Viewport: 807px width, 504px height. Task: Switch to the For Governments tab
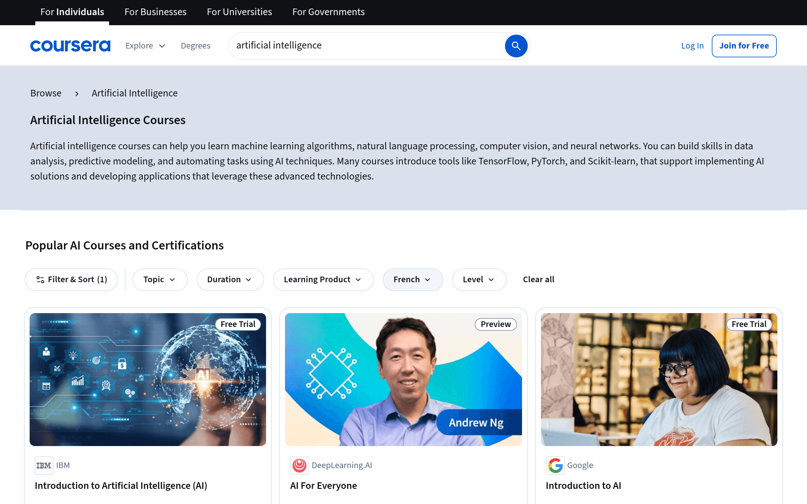tap(328, 12)
